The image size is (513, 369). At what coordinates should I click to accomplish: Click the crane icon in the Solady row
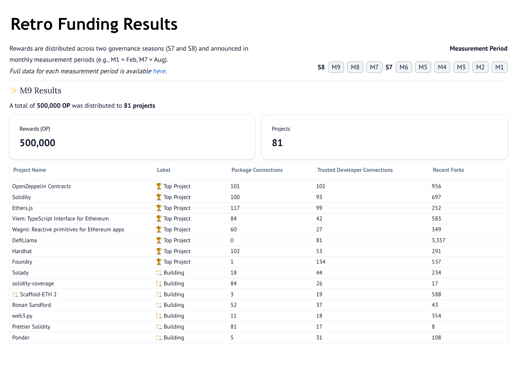(x=159, y=273)
